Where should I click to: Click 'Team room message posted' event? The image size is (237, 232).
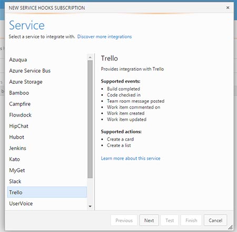pyautogui.click(x=136, y=101)
